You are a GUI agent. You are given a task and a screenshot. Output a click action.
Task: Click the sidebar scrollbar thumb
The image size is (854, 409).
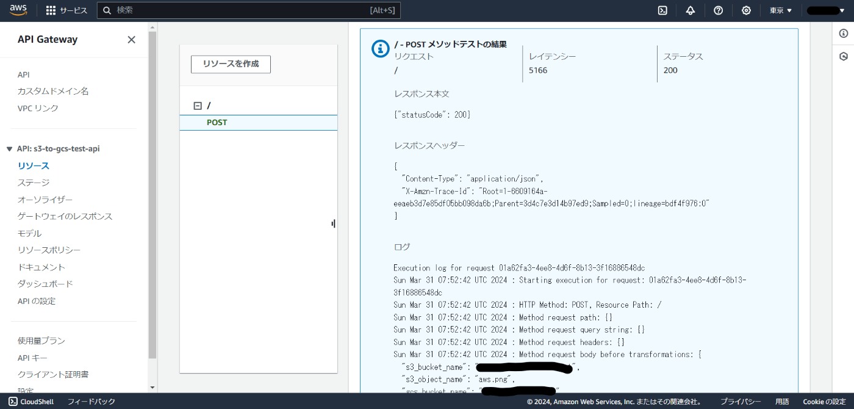click(x=152, y=195)
